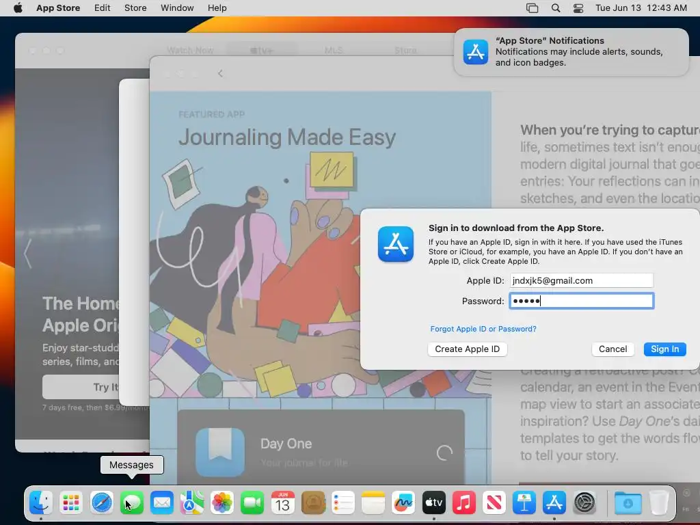Click the Day One app icon

[220, 453]
